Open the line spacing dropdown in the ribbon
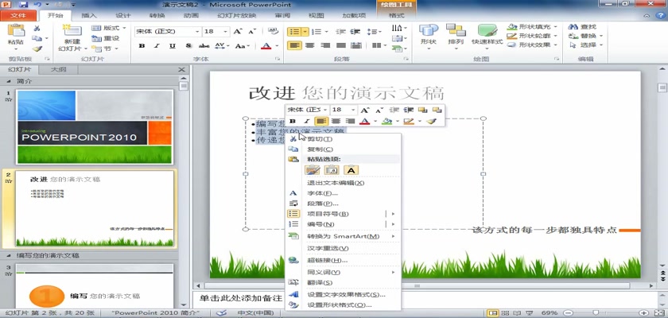 click(x=375, y=32)
